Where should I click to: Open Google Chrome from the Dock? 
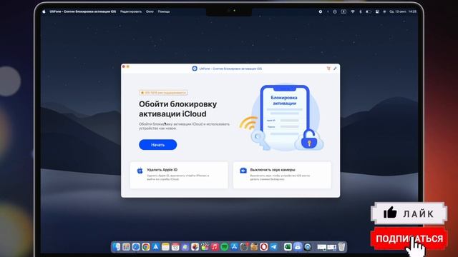146,247
